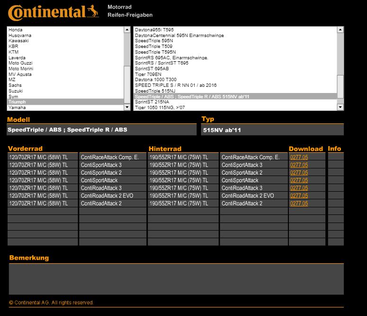
Task: Click the Continental logo
Action: [54, 12]
